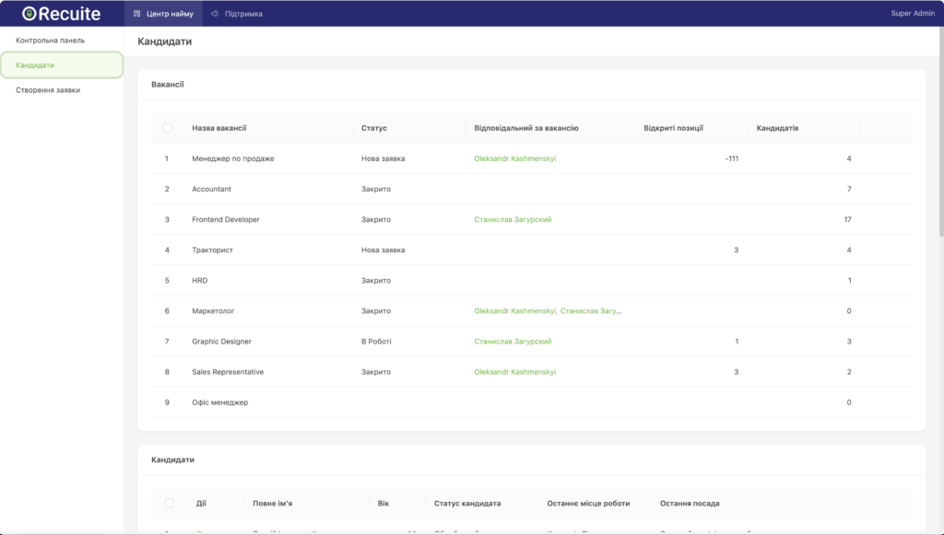Click the Статус column header
This screenshot has width=944, height=535.
[373, 128]
